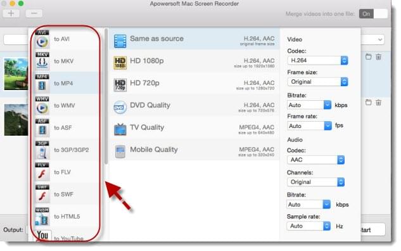Choose the HD 1080p preset label

pos(147,61)
